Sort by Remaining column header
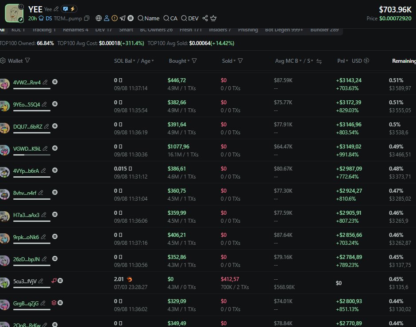The height and width of the screenshot is (327, 416). click(x=404, y=61)
